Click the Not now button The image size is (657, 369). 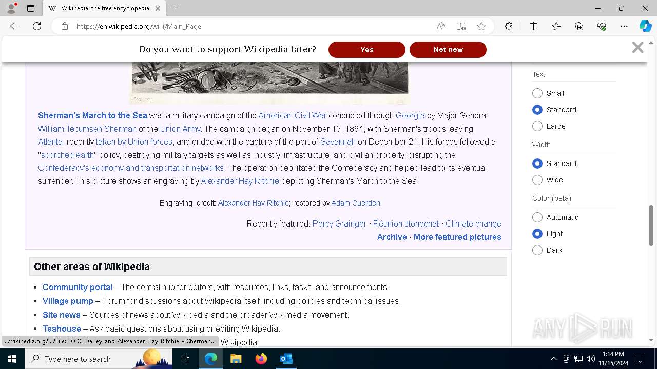coord(448,50)
